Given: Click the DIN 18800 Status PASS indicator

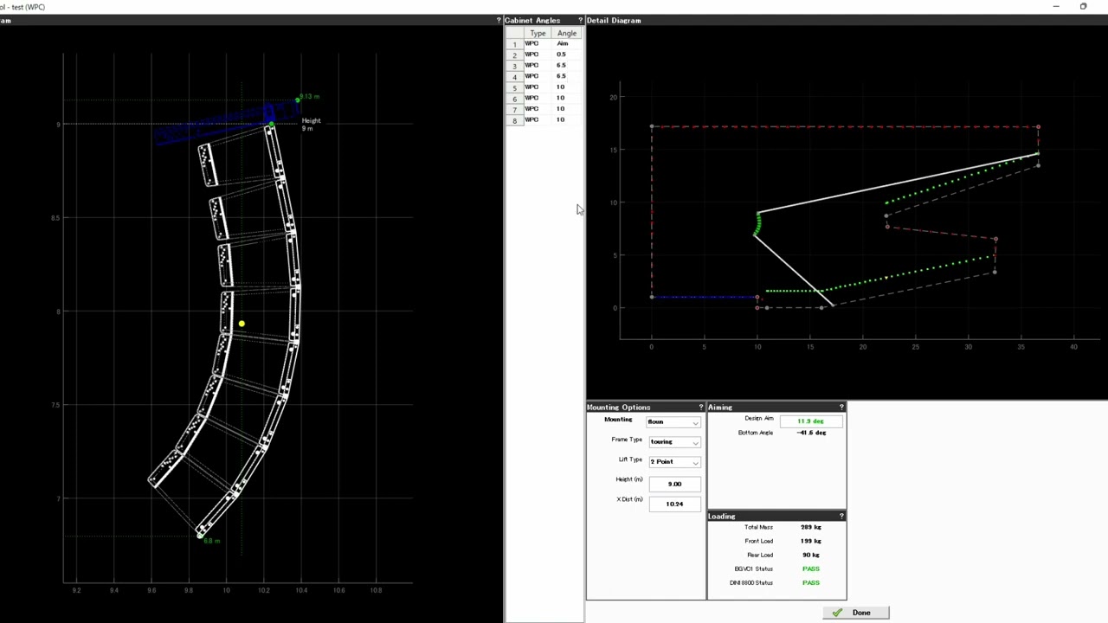Looking at the screenshot, I should tap(811, 582).
